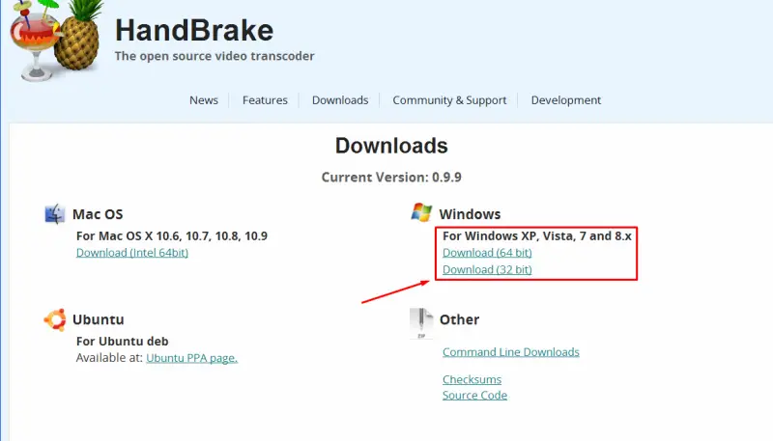
Task: Click the 'For Ubuntu deb' text
Action: click(123, 341)
